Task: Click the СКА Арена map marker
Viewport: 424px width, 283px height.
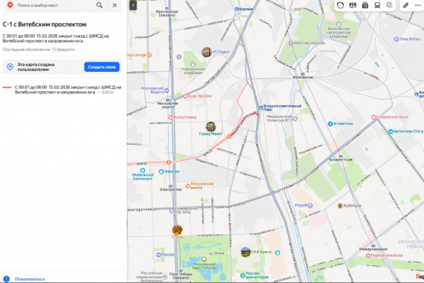Action: click(x=245, y=252)
